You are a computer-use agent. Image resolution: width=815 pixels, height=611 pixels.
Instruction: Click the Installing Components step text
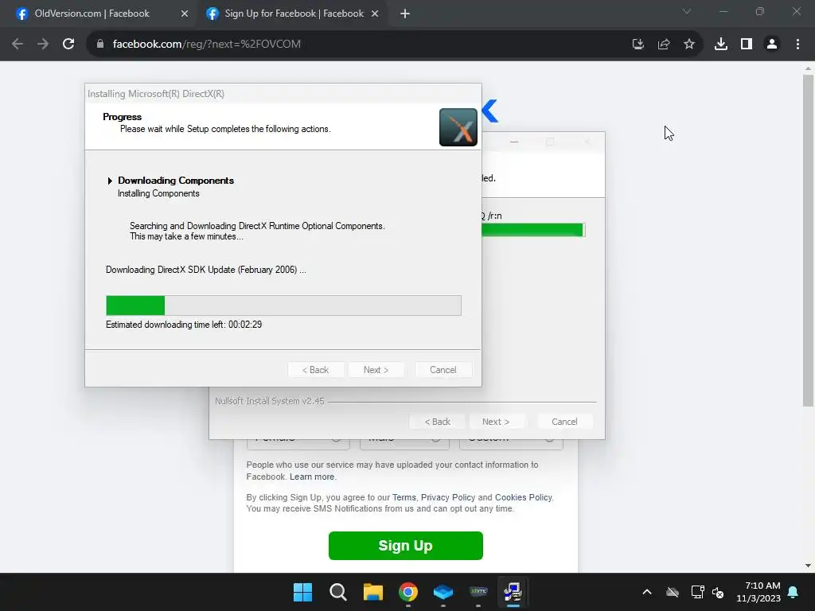pos(158,193)
